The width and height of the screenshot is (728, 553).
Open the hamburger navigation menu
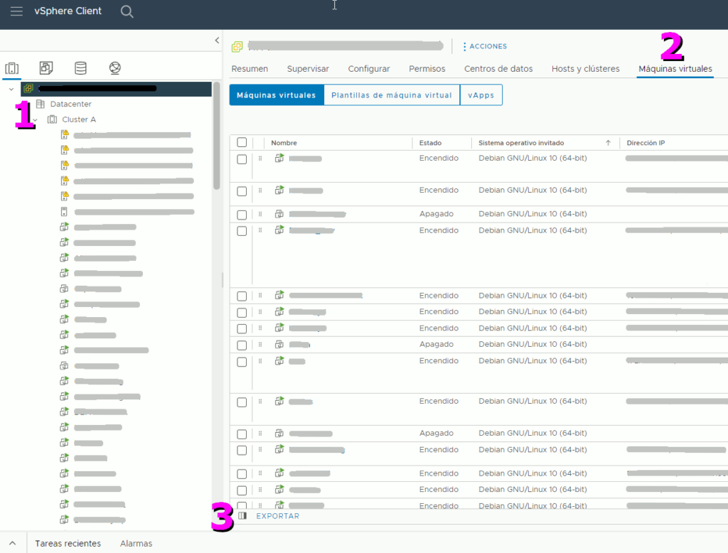click(16, 11)
